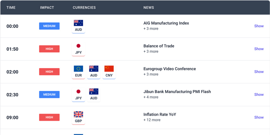Click the HIGH impact badge at 09:00
Viewport: 270px width, 135px height.
point(49,117)
